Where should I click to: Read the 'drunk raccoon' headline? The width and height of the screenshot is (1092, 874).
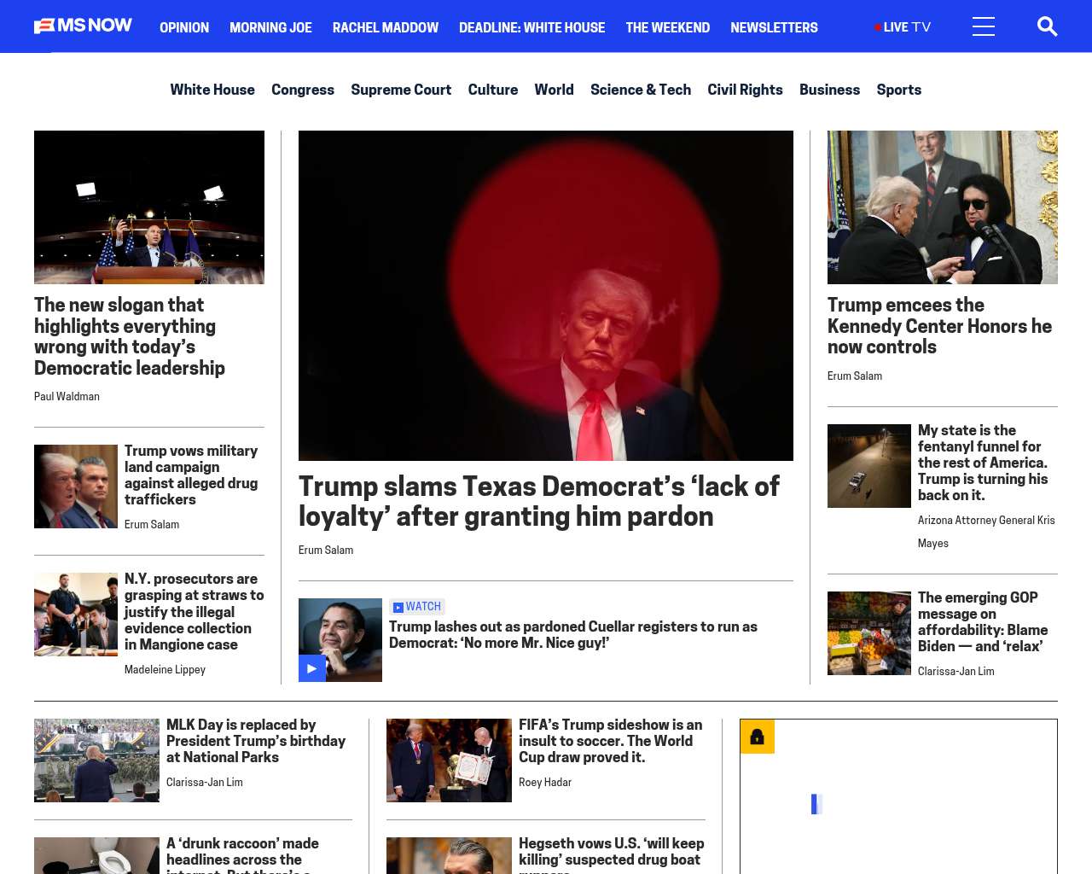(x=242, y=854)
